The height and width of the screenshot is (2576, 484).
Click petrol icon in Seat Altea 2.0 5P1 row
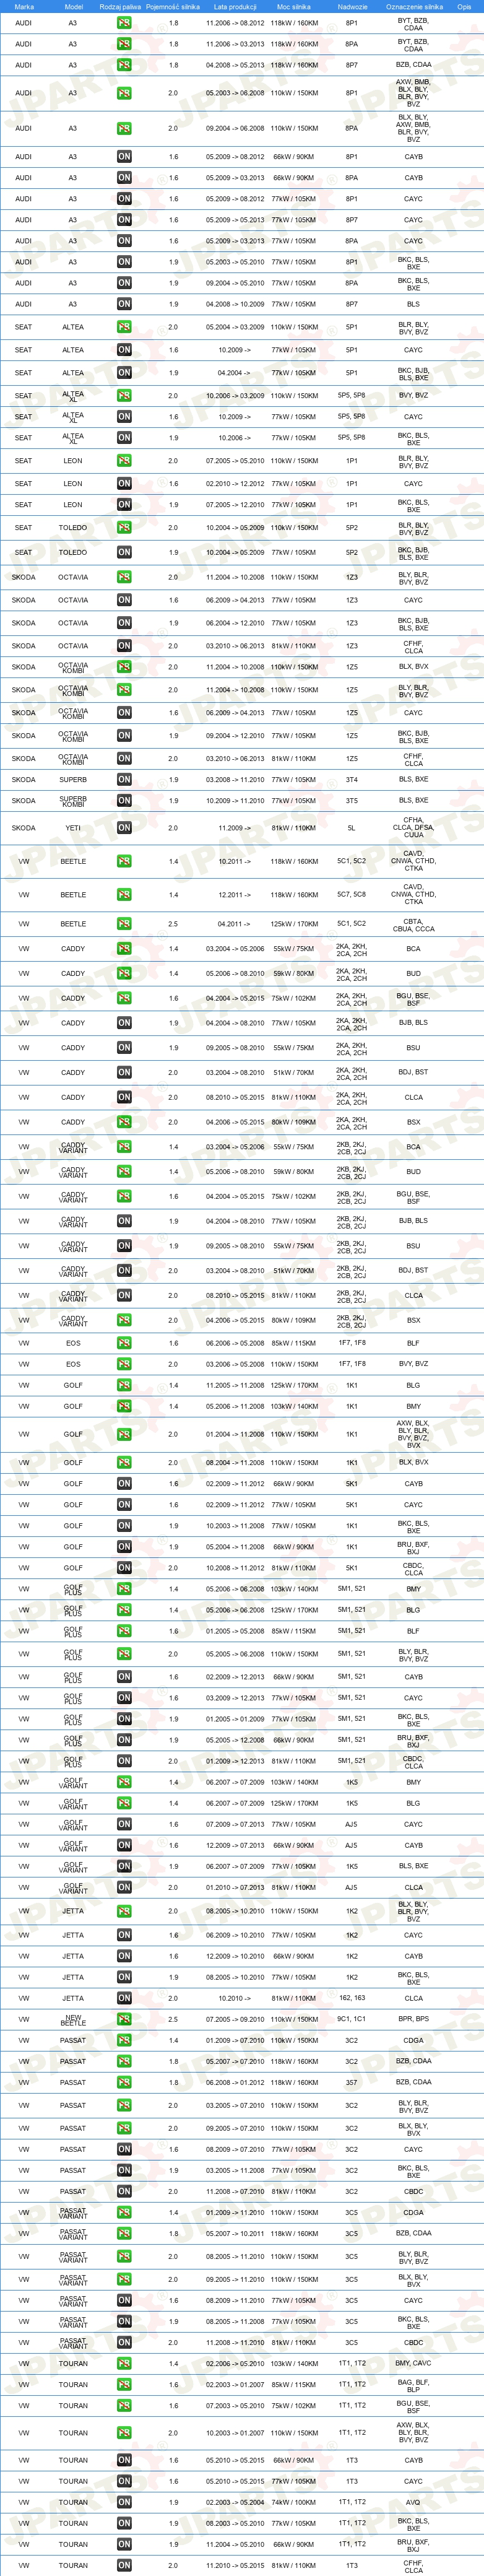coord(124,327)
